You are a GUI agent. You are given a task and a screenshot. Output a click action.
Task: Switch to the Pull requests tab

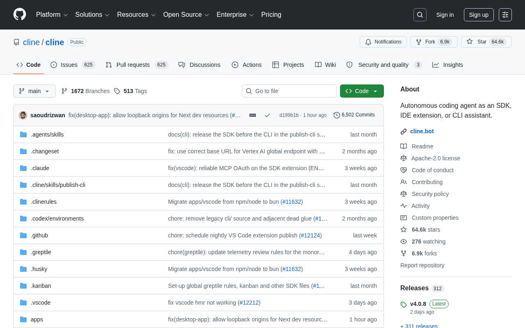coord(137,65)
